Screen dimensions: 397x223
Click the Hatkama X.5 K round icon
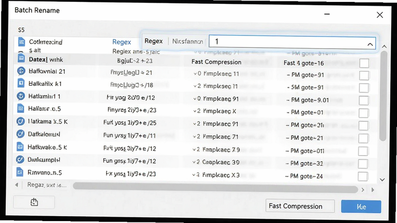click(x=20, y=121)
